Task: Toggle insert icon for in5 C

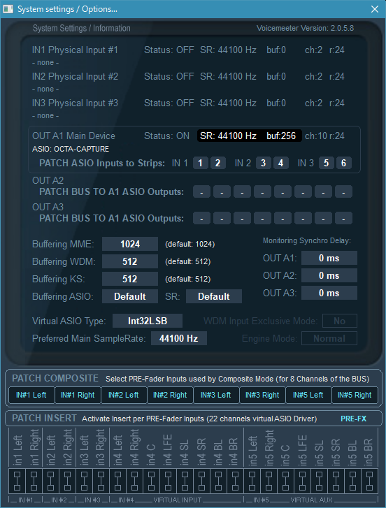Action: (x=285, y=481)
